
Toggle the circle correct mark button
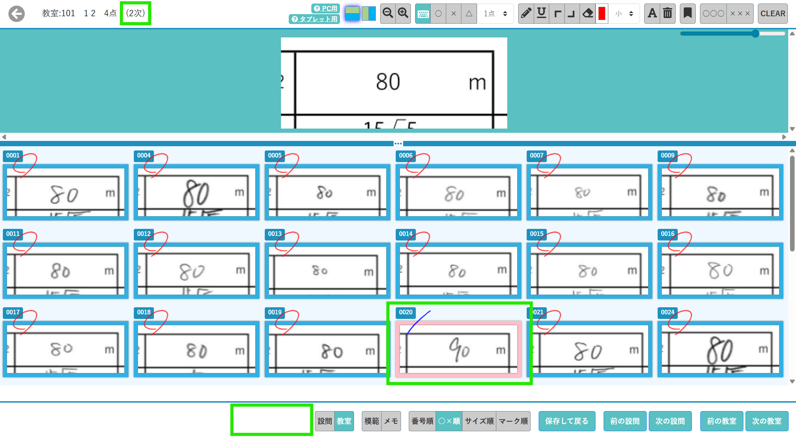pyautogui.click(x=438, y=13)
